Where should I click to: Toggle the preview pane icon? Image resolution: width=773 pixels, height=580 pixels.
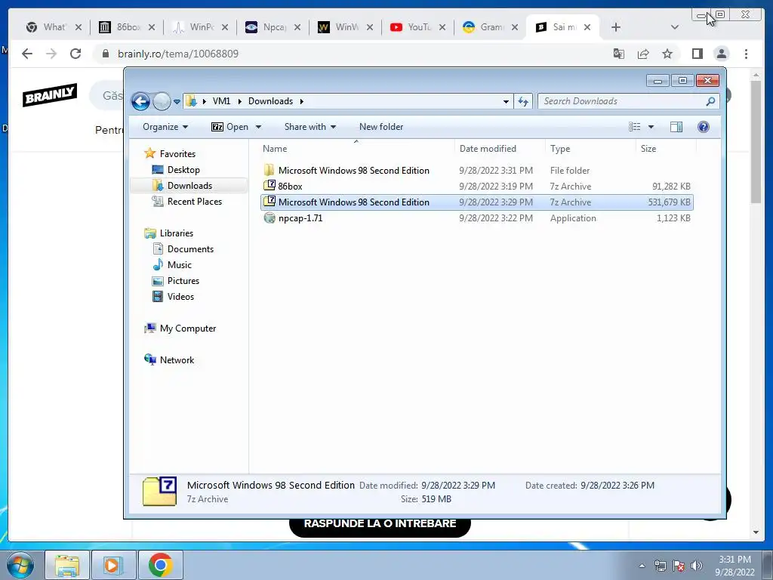click(x=676, y=127)
